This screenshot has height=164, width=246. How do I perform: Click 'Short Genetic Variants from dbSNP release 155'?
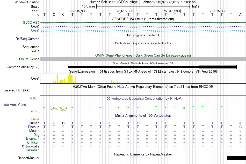(143, 63)
